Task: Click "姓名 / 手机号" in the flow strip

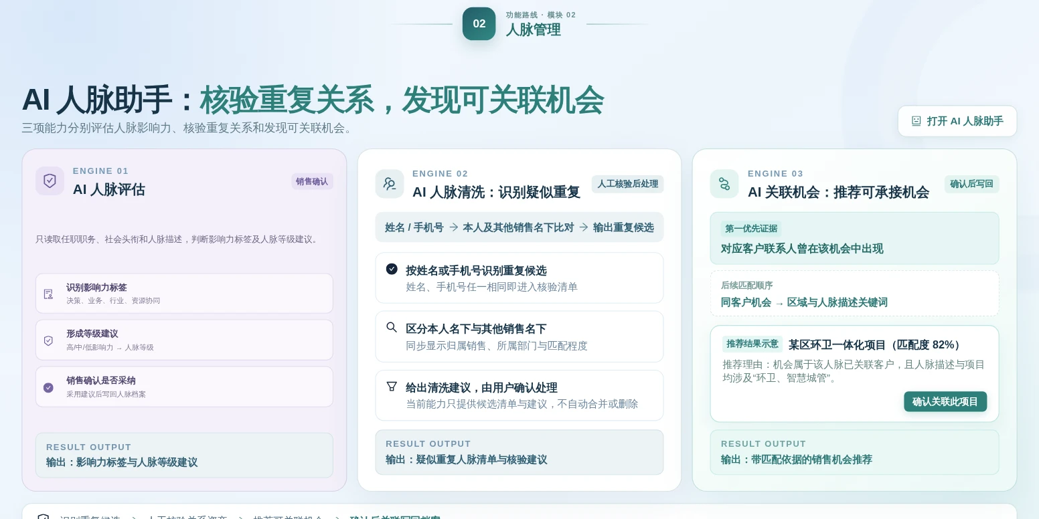Action: coord(414,227)
